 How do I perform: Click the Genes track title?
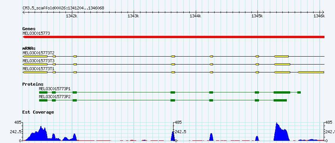coord(29,29)
